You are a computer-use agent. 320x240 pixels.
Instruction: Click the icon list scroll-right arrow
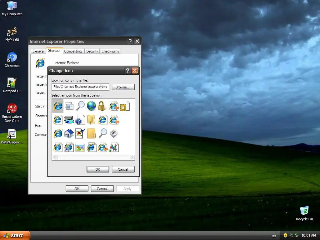tap(132, 157)
